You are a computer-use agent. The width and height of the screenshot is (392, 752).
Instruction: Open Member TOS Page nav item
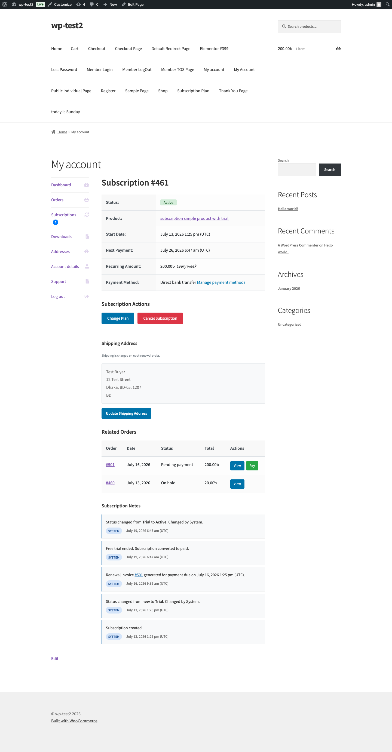pyautogui.click(x=177, y=69)
